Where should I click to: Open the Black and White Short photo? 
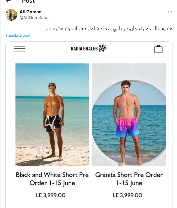click(x=52, y=115)
